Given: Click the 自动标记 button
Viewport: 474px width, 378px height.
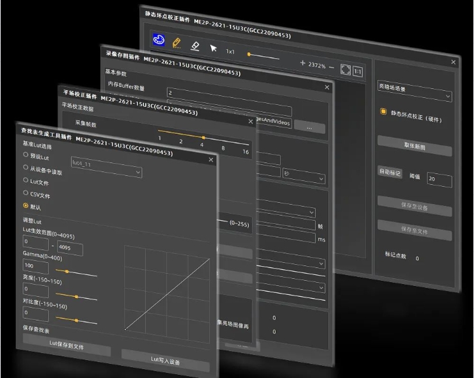Looking at the screenshot, I should [x=390, y=173].
